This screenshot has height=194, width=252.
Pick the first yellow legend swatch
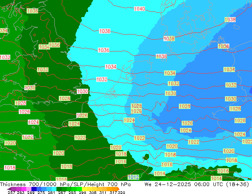point(84,189)
